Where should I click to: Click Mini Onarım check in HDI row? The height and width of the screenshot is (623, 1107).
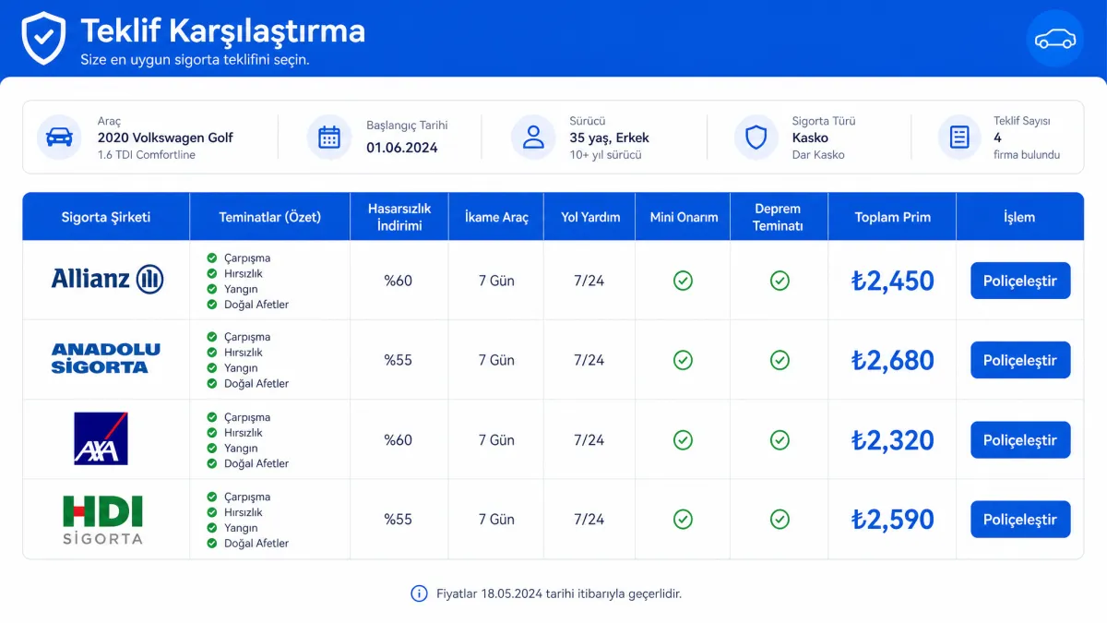pos(683,520)
